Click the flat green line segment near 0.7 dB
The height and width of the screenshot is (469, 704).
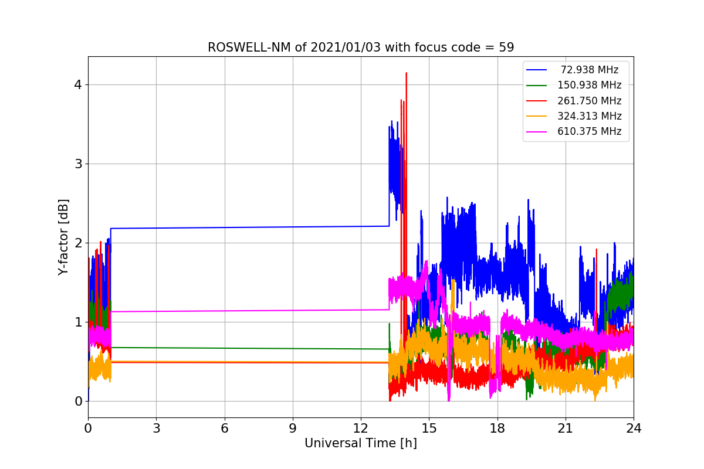coord(249,348)
